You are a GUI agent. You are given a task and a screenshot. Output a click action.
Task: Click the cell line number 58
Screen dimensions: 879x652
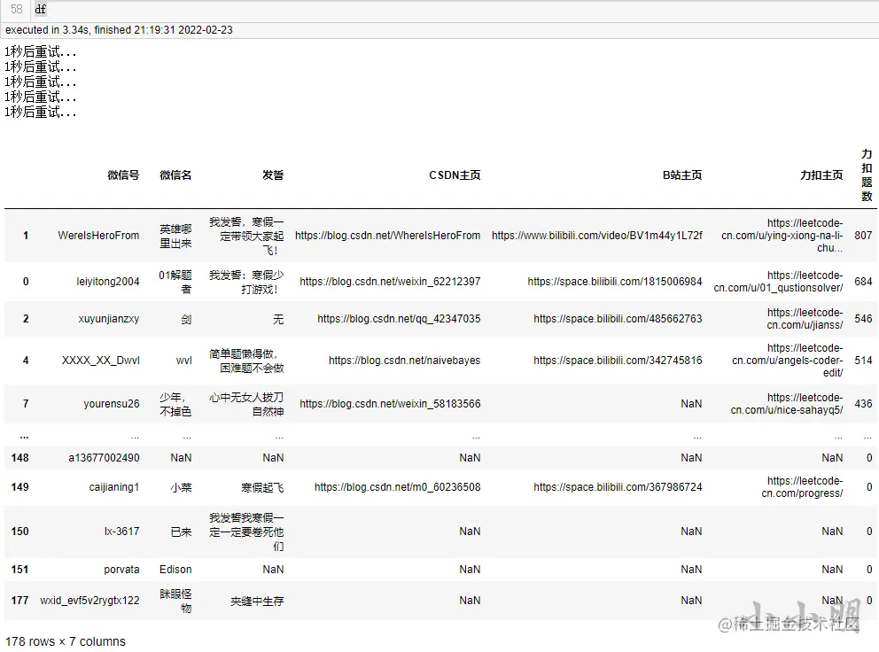tap(16, 10)
